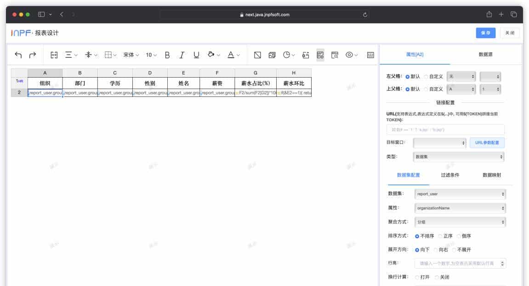Open the fill color bucket picker
This screenshot has width=529, height=286.
(x=213, y=55)
